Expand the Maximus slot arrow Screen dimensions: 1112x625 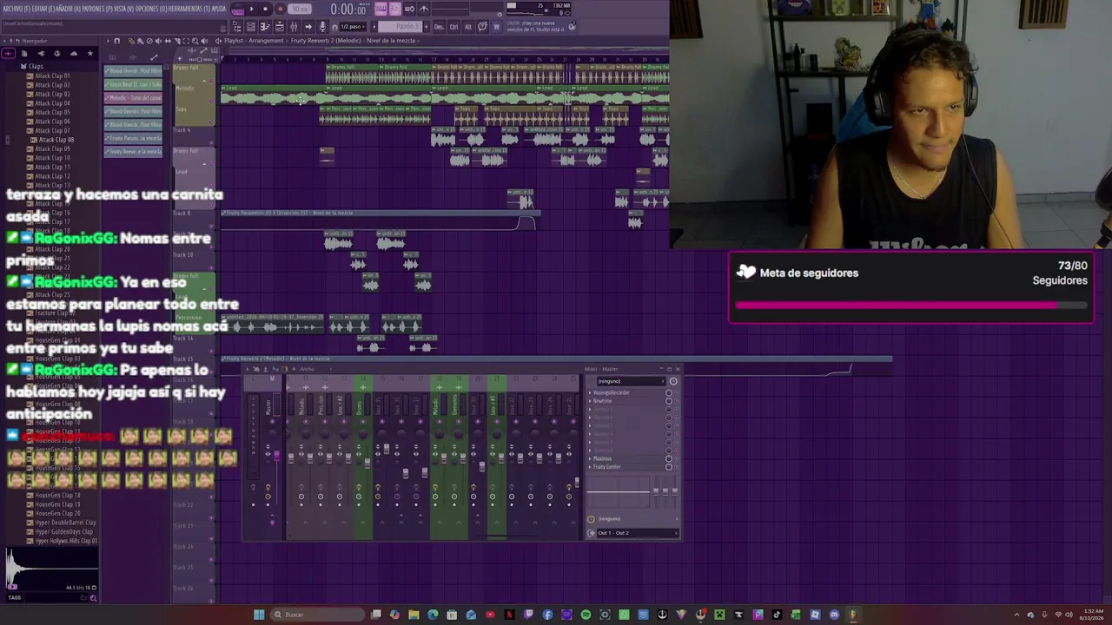pyautogui.click(x=591, y=458)
